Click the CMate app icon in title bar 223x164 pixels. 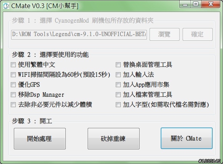tap(6, 6)
